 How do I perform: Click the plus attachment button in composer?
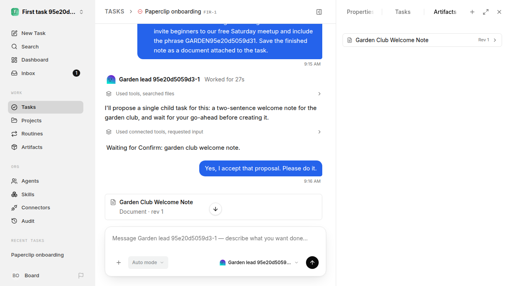point(119,263)
